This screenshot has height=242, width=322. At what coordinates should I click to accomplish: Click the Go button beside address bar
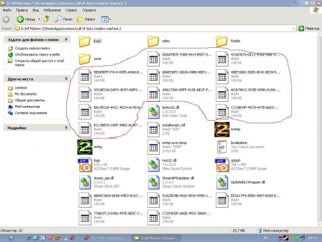pyautogui.click(x=308, y=28)
